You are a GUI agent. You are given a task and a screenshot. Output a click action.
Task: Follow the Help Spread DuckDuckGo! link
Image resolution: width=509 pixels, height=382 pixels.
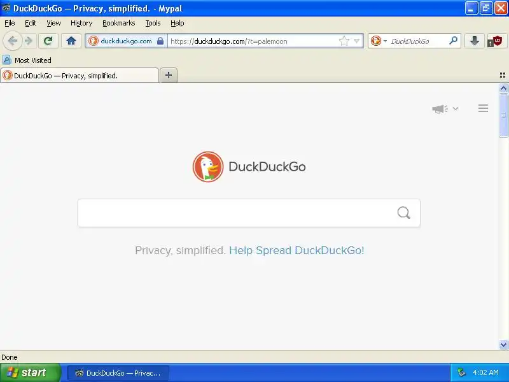pos(296,250)
